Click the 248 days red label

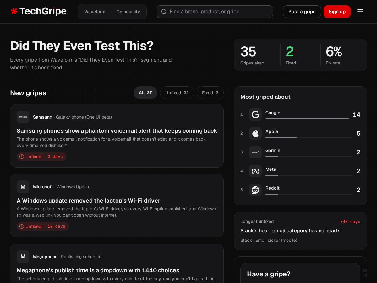coord(350,222)
